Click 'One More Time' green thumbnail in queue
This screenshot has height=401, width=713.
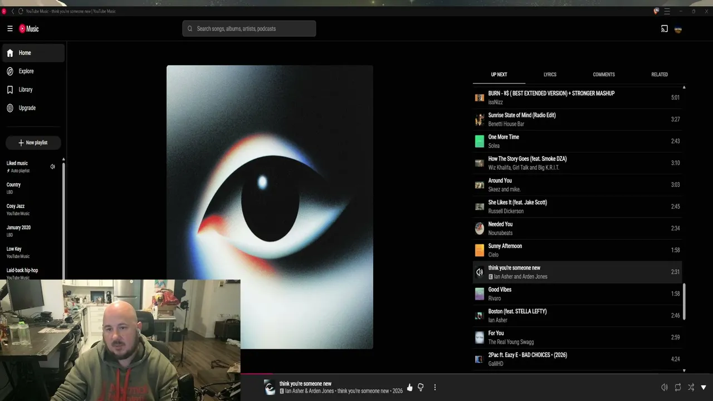(480, 141)
